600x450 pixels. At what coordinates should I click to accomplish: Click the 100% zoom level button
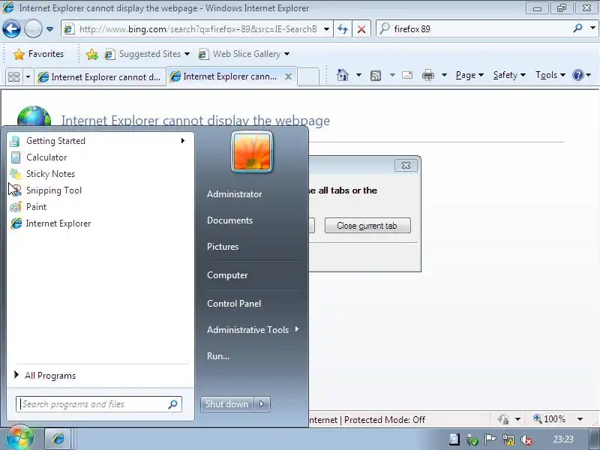click(x=550, y=419)
